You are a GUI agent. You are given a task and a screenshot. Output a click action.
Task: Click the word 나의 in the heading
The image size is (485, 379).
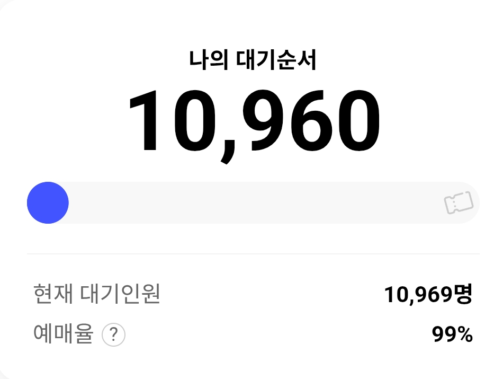[209, 61]
